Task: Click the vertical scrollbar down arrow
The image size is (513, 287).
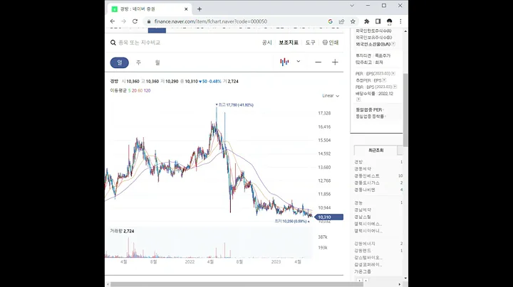Action: click(405, 278)
